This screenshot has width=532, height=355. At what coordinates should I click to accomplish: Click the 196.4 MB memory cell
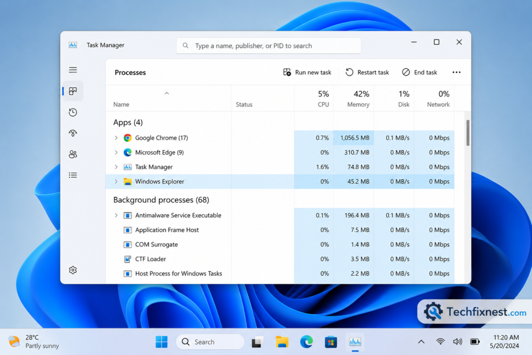353,216
